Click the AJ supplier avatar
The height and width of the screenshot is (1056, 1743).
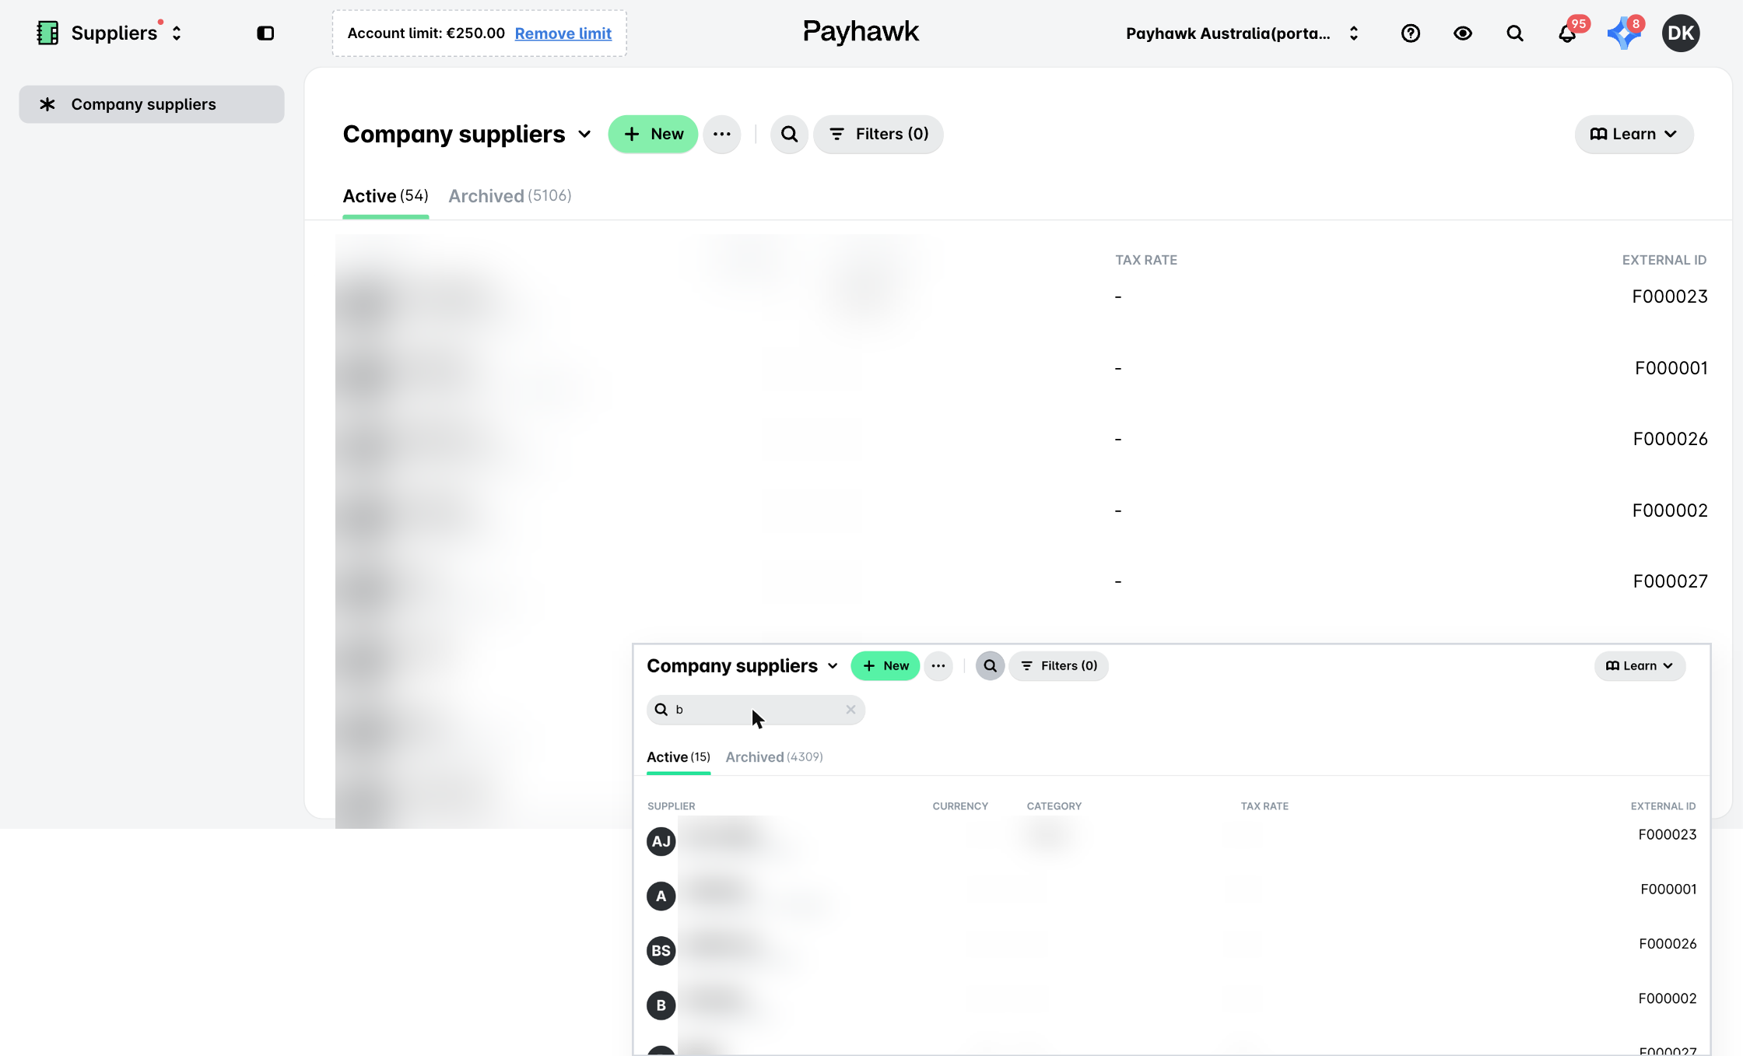tap(661, 841)
